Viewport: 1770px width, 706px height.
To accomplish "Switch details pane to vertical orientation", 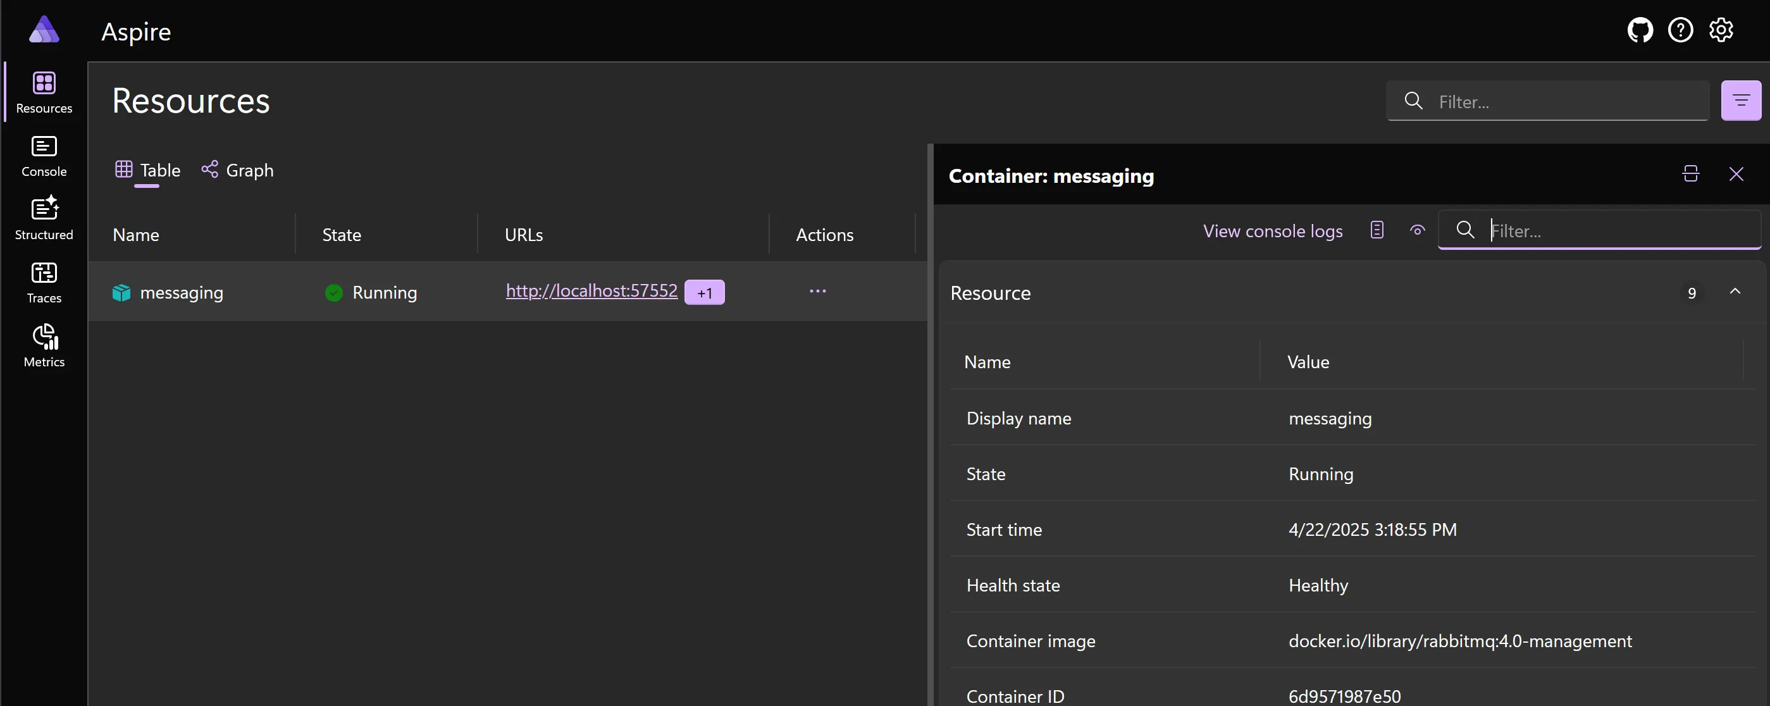I will click(x=1690, y=173).
